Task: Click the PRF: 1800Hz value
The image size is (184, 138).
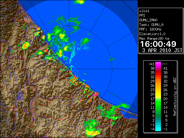Action: (x=150, y=29)
